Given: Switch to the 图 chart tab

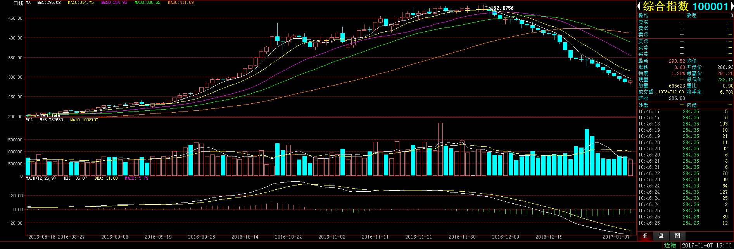Looking at the screenshot, I should pyautogui.click(x=677, y=235).
